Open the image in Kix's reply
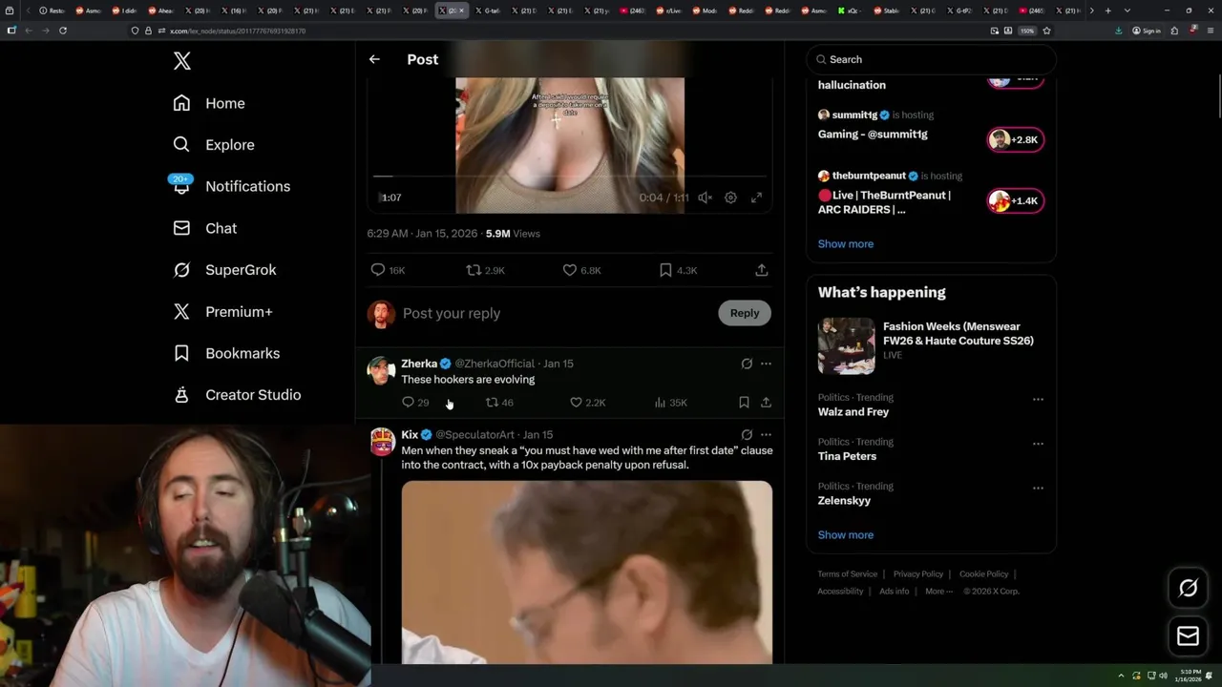The height and width of the screenshot is (687, 1222). (587, 572)
